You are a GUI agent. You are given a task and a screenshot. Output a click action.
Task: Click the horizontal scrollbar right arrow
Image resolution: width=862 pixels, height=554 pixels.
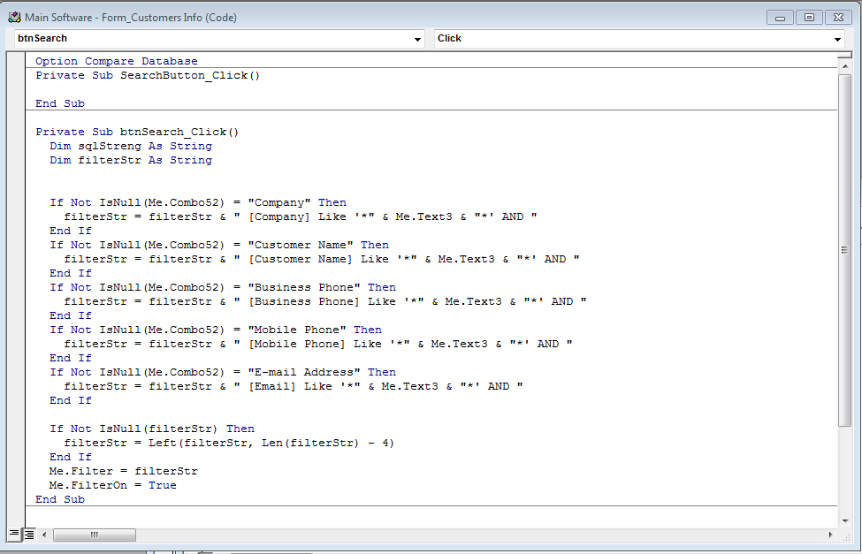coord(830,535)
